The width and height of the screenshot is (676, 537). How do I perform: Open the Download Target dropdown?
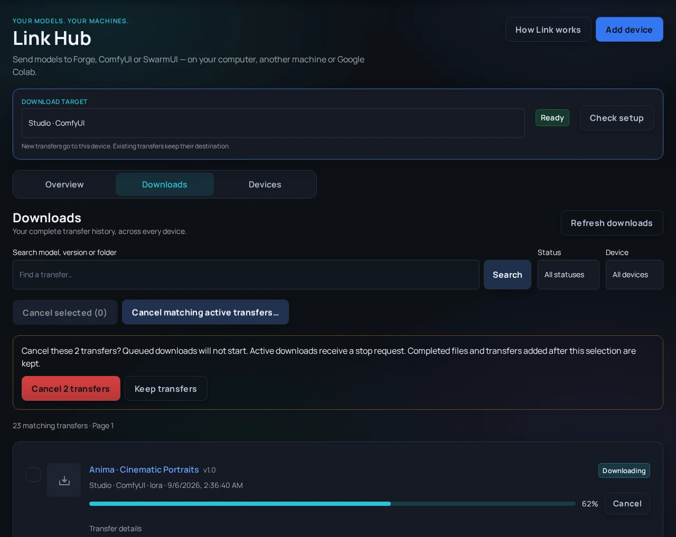(273, 123)
